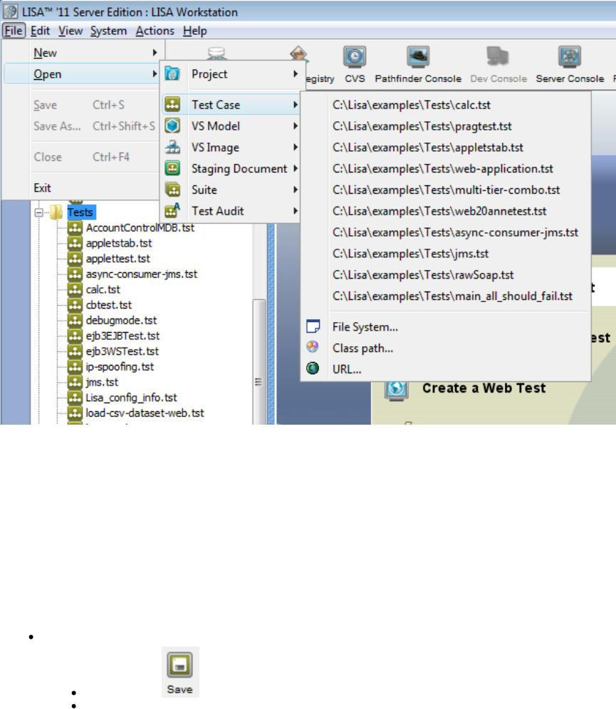The height and width of the screenshot is (709, 616).
Task: Open the Actions menu
Action: pos(155,31)
